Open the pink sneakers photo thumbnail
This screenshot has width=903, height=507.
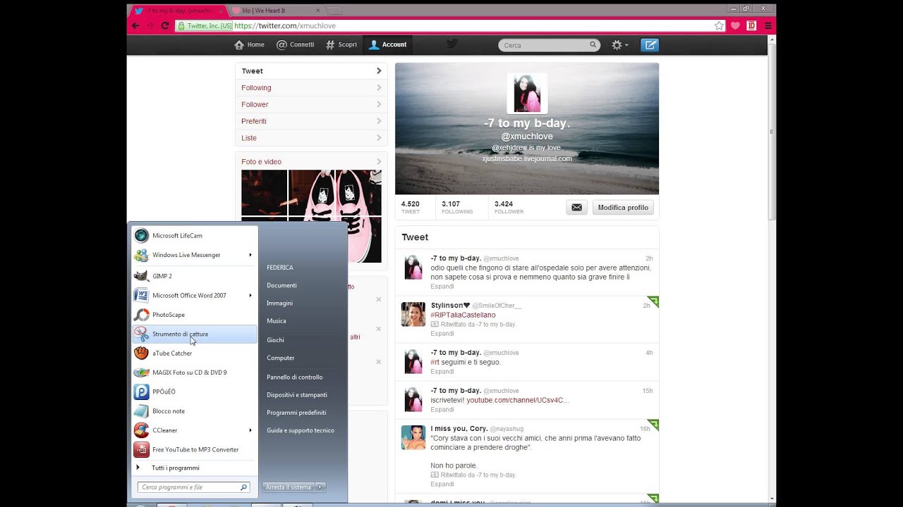[335, 216]
